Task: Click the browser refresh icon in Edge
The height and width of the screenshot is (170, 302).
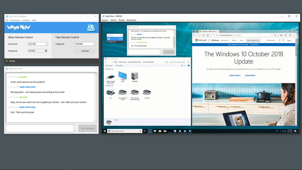Action: [203, 35]
